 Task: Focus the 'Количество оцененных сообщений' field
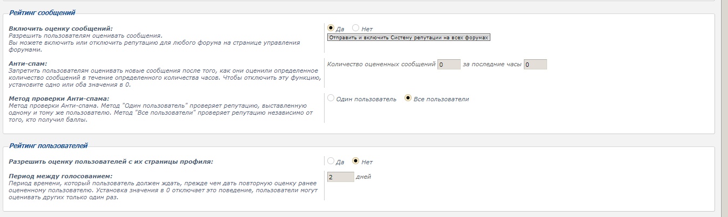(x=449, y=64)
